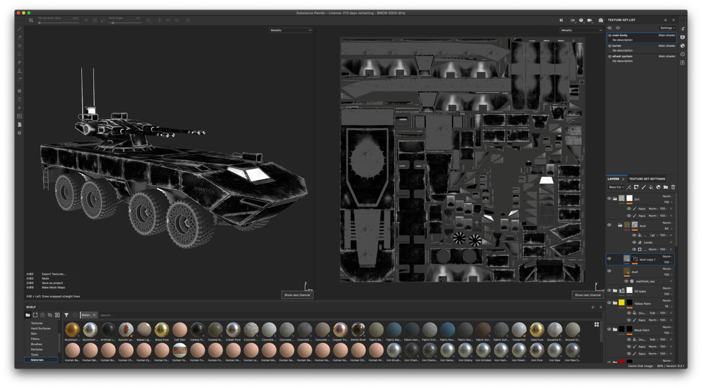Viewport: 702px width, 388px height.
Task: Open shelf filter funnel icon
Action: pyautogui.click(x=66, y=315)
